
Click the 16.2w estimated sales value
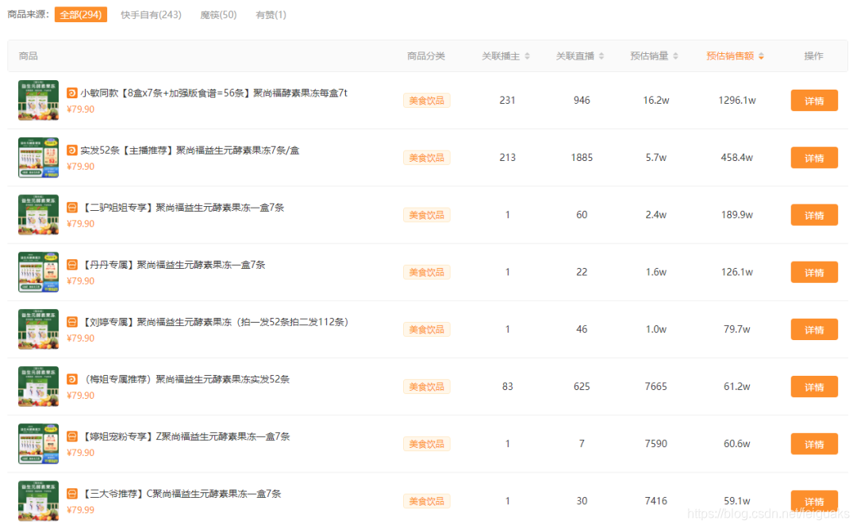point(656,101)
